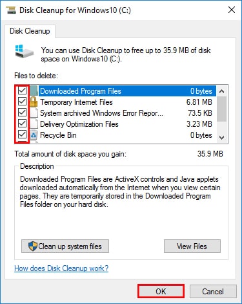Click the file list scrollbar thumb
The height and width of the screenshot is (304, 242).
coord(221,109)
